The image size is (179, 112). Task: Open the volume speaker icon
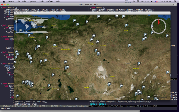[x=152, y=2]
